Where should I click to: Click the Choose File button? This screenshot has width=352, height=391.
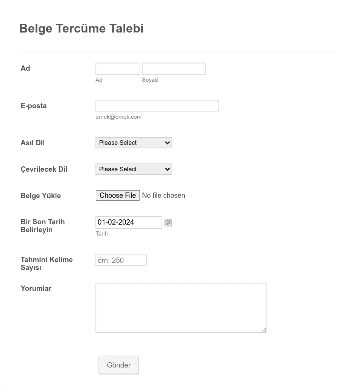click(118, 195)
